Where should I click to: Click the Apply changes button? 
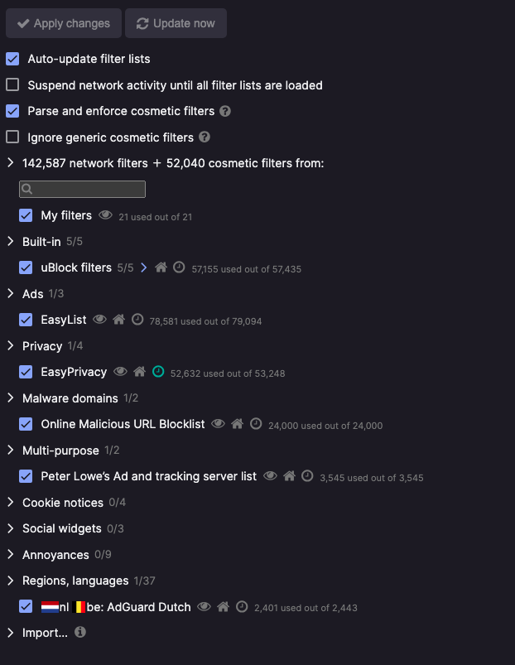tap(64, 23)
